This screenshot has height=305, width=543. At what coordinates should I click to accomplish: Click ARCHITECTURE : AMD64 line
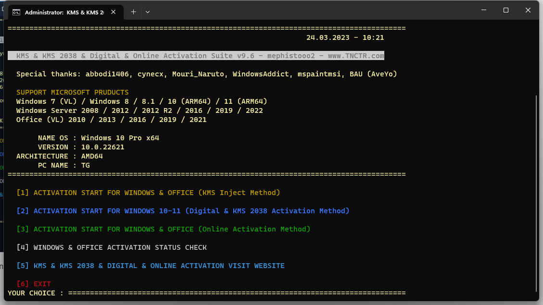60,156
